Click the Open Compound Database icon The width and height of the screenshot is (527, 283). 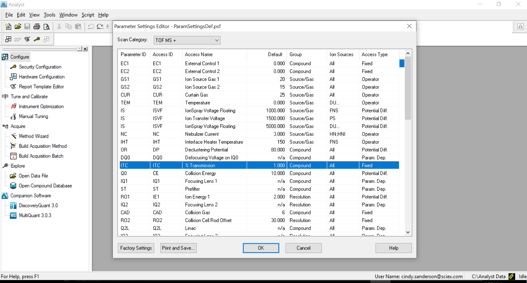(x=13, y=186)
